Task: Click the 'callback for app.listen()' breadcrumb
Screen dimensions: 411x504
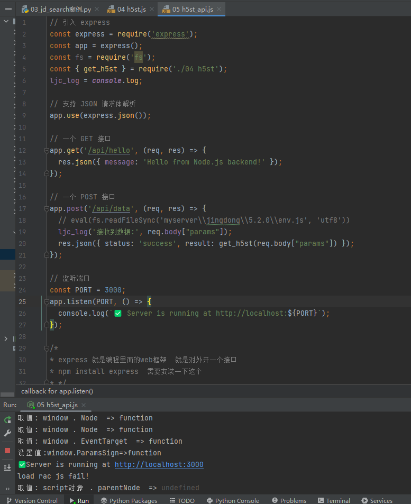Action: point(57,391)
